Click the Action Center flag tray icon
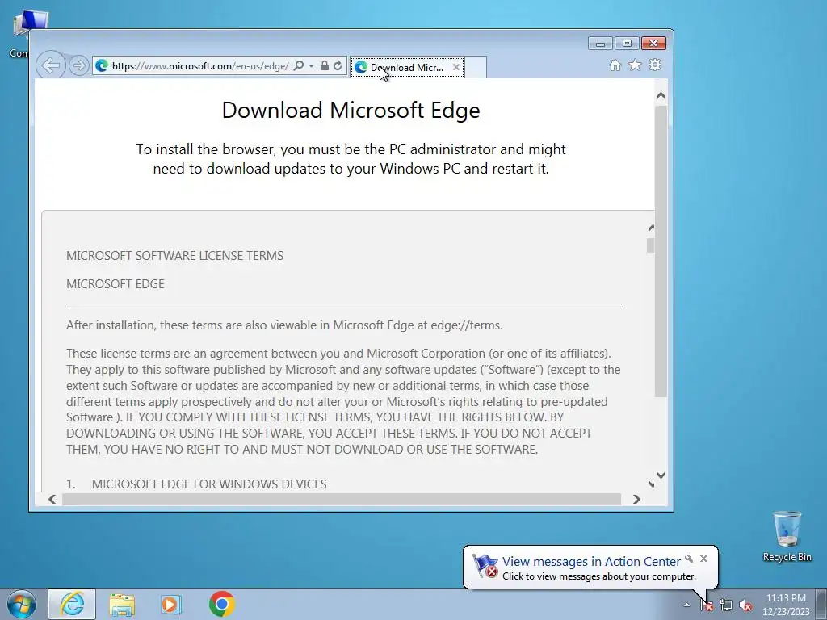This screenshot has height=620, width=827. [707, 605]
